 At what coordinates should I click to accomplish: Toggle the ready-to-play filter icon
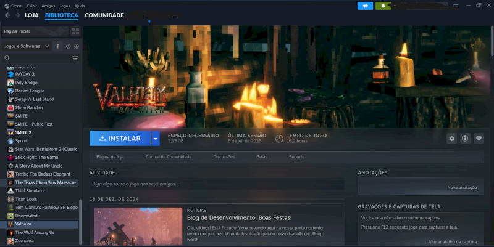point(77,46)
